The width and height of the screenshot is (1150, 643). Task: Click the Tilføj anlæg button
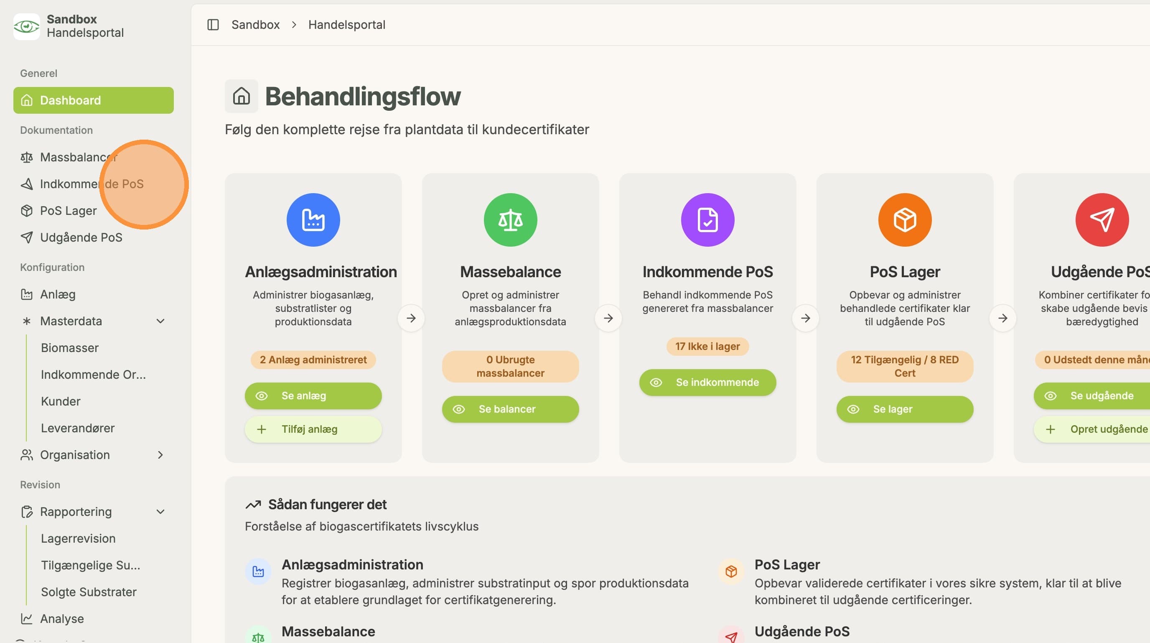pos(313,429)
